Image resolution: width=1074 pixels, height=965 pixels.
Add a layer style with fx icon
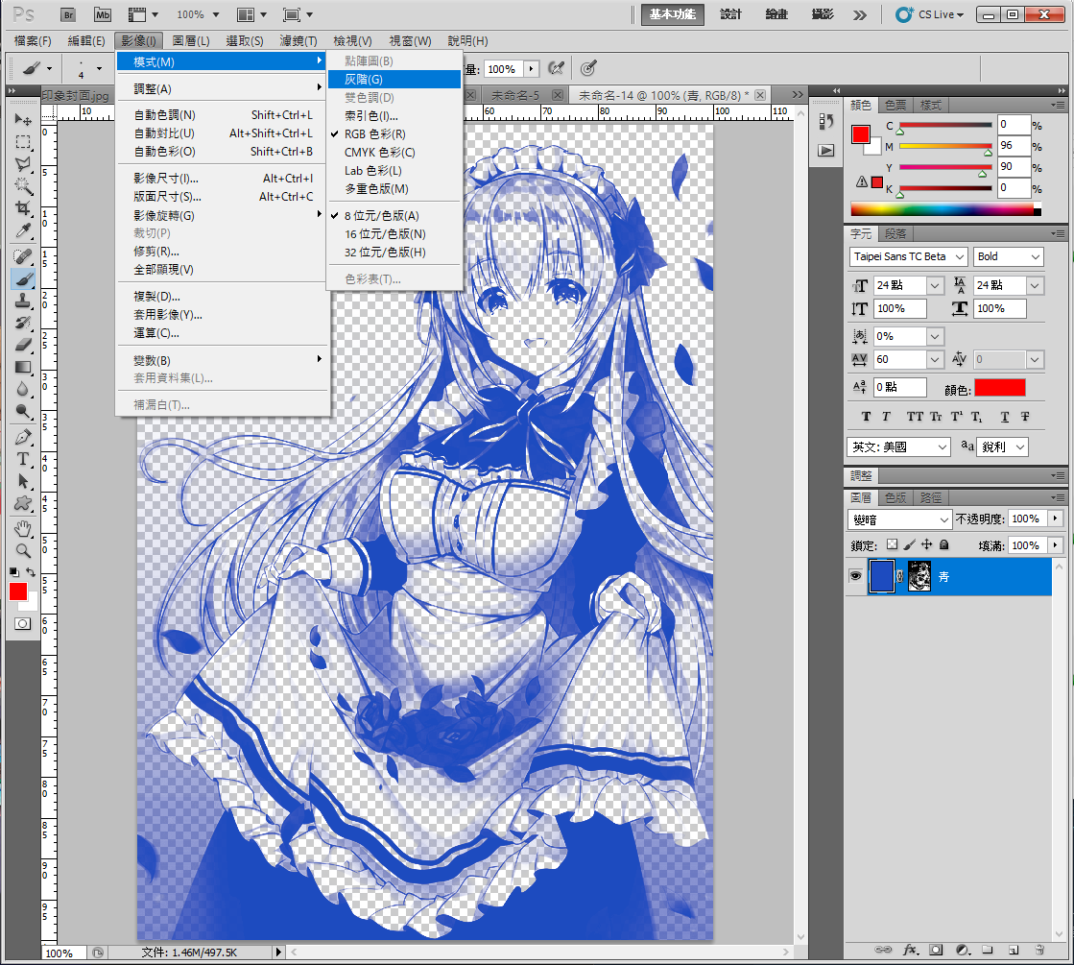tap(910, 950)
